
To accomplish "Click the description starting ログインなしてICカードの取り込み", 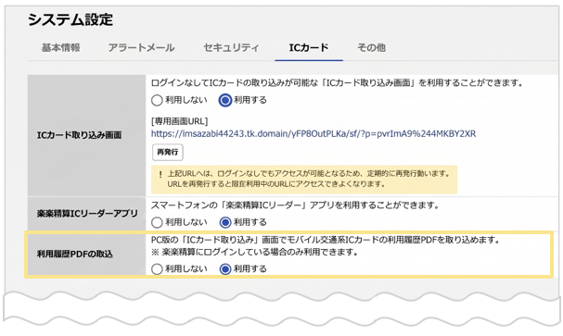I will [x=337, y=83].
